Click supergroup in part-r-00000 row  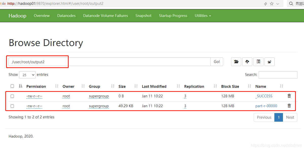click(99, 106)
